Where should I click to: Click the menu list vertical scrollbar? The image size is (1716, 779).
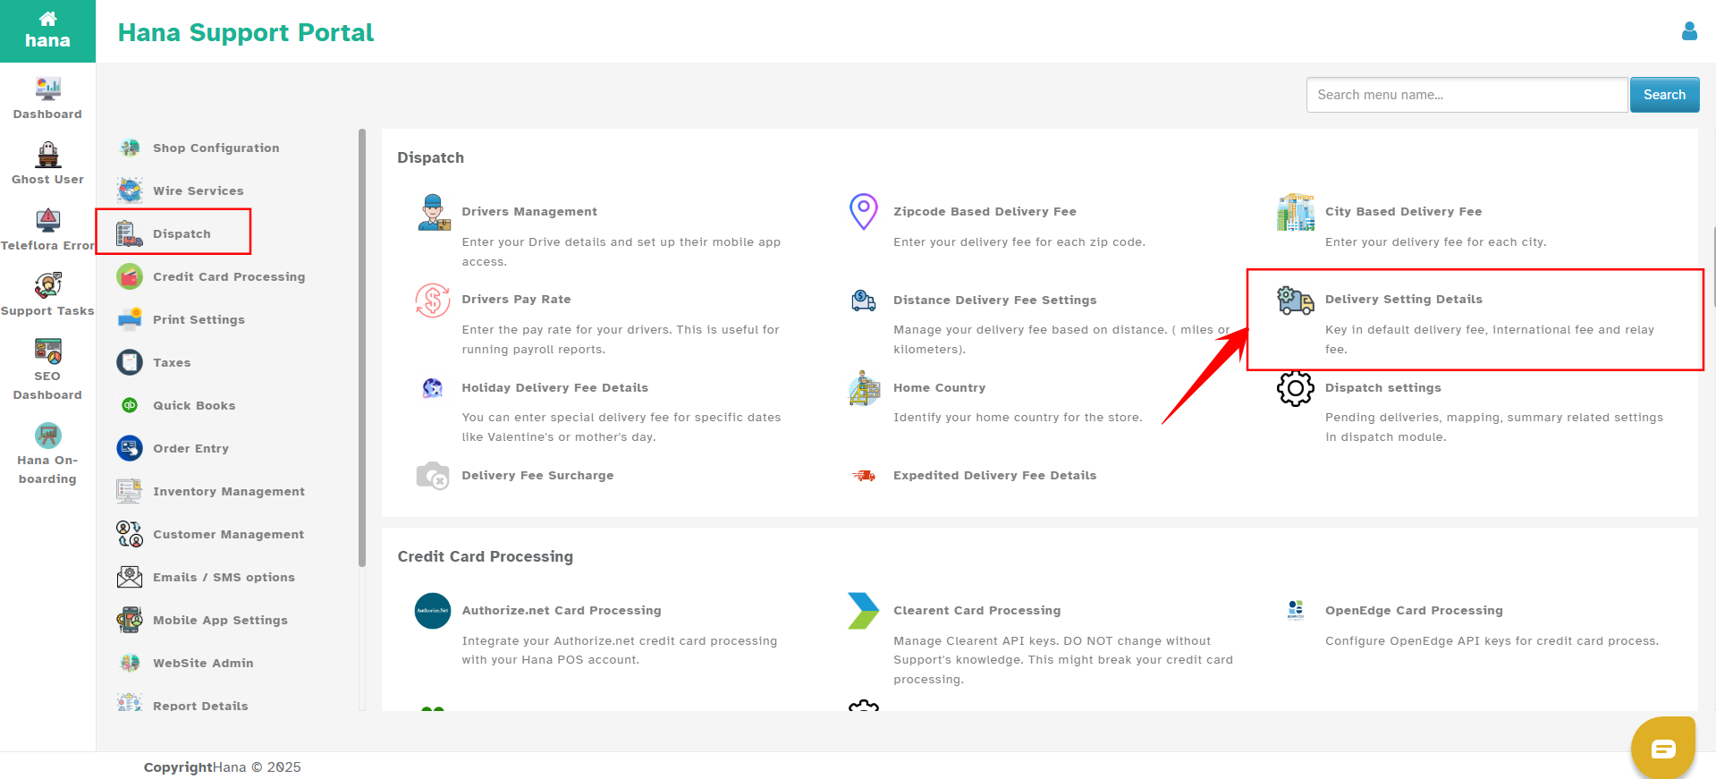point(362,348)
